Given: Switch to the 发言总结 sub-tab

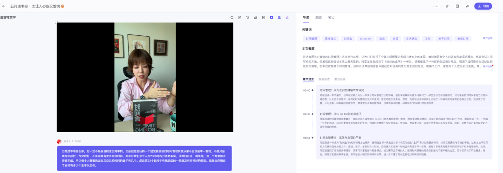Looking at the screenshot, I should (x=324, y=79).
